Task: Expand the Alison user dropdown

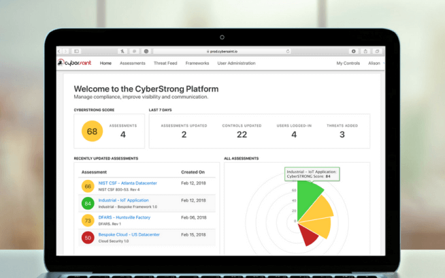Action: point(376,63)
